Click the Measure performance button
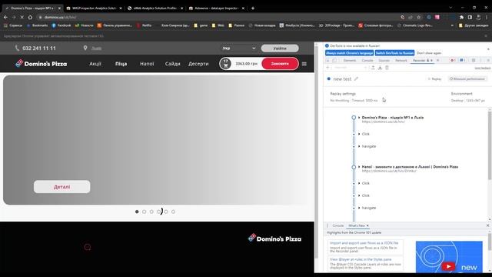492x277 pixels. click(467, 78)
